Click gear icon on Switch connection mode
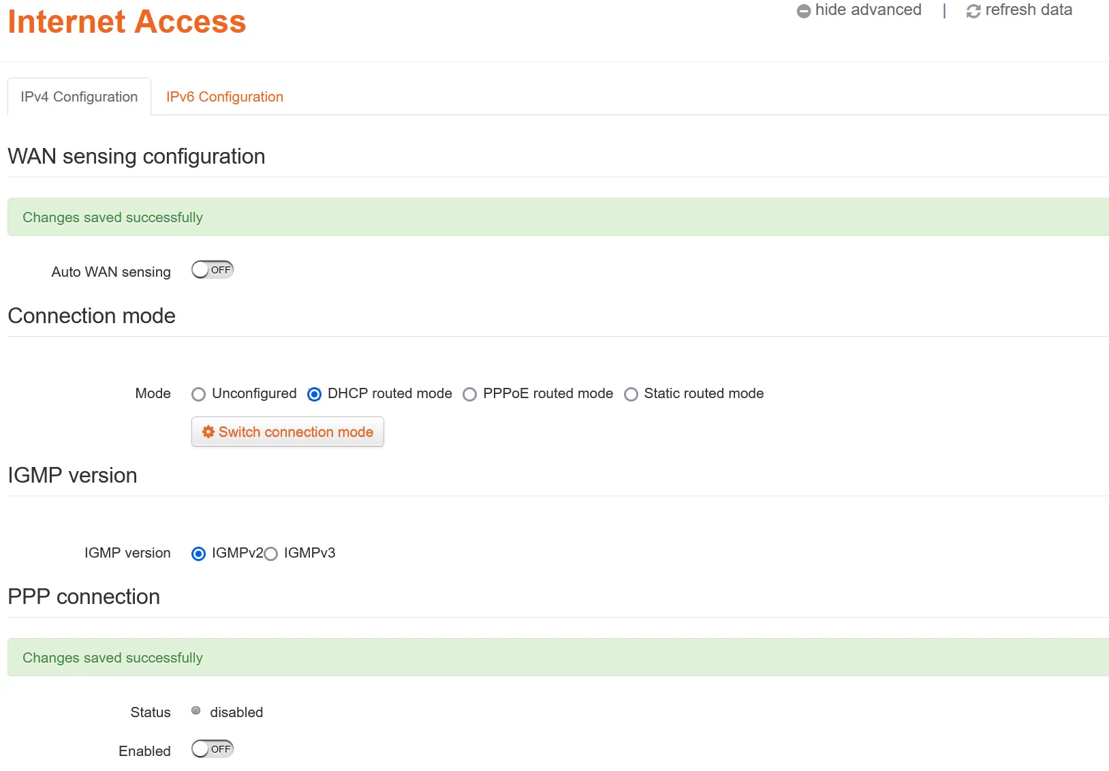Image resolution: width=1109 pixels, height=771 pixels. (208, 432)
